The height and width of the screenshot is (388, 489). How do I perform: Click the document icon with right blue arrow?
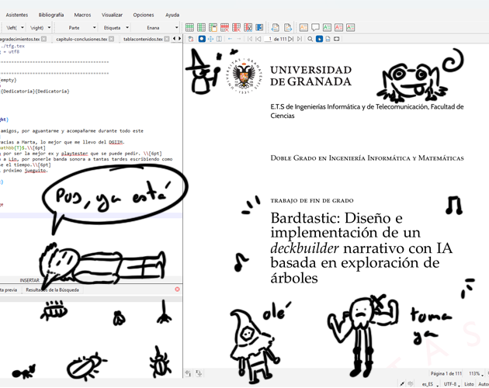(x=288, y=27)
